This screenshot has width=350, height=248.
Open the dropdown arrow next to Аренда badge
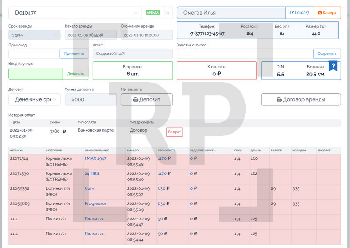pyautogui.click(x=168, y=13)
